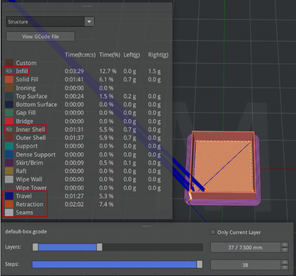This screenshot has width=296, height=276.
Task: Click the Travel color swatch
Action: pos(9,196)
